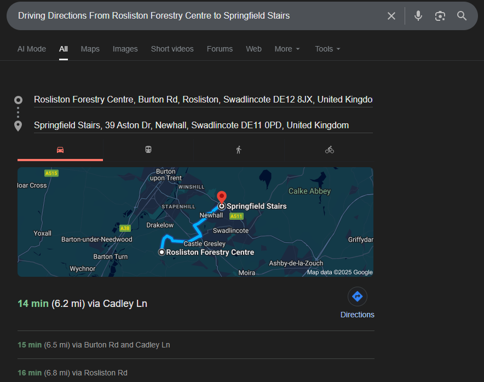Screen dimensions: 484x382
Task: Select the walking directions icon
Action: point(239,149)
